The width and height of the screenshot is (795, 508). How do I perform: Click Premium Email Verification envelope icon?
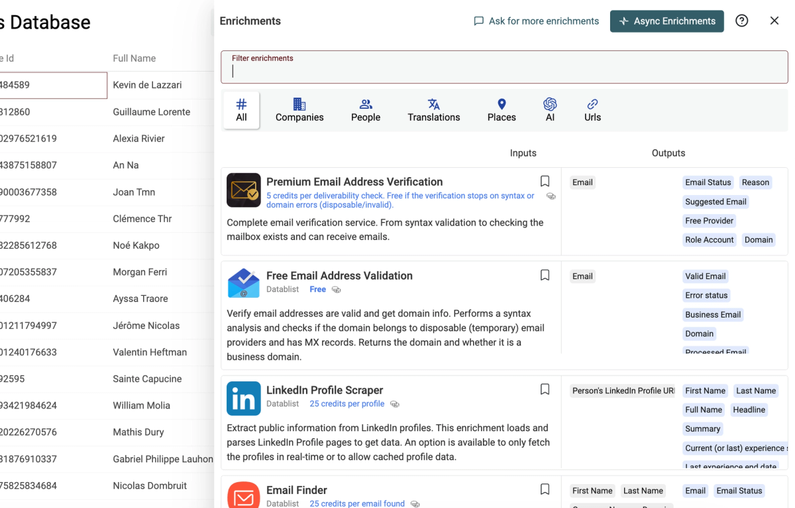click(244, 190)
